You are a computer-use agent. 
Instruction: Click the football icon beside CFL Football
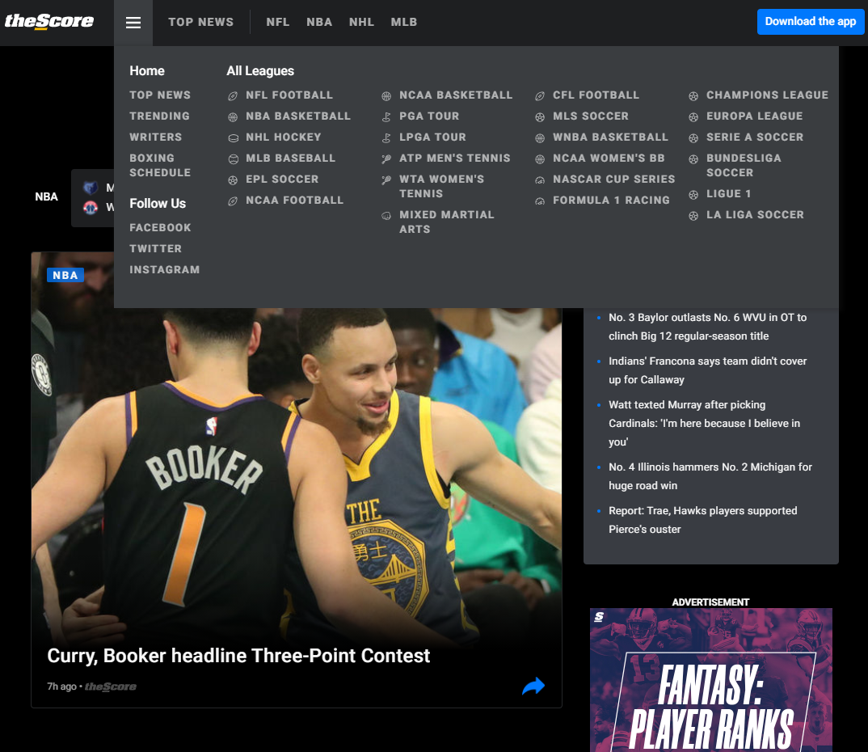pyautogui.click(x=540, y=96)
